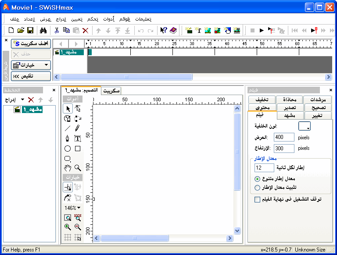The height and width of the screenshot is (255, 337).
Task: Open the عرض menu
Action: pyautogui.click(x=46, y=19)
